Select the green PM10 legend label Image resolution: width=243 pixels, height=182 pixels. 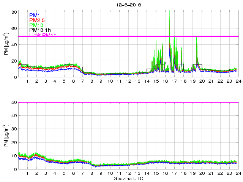[x=36, y=25]
